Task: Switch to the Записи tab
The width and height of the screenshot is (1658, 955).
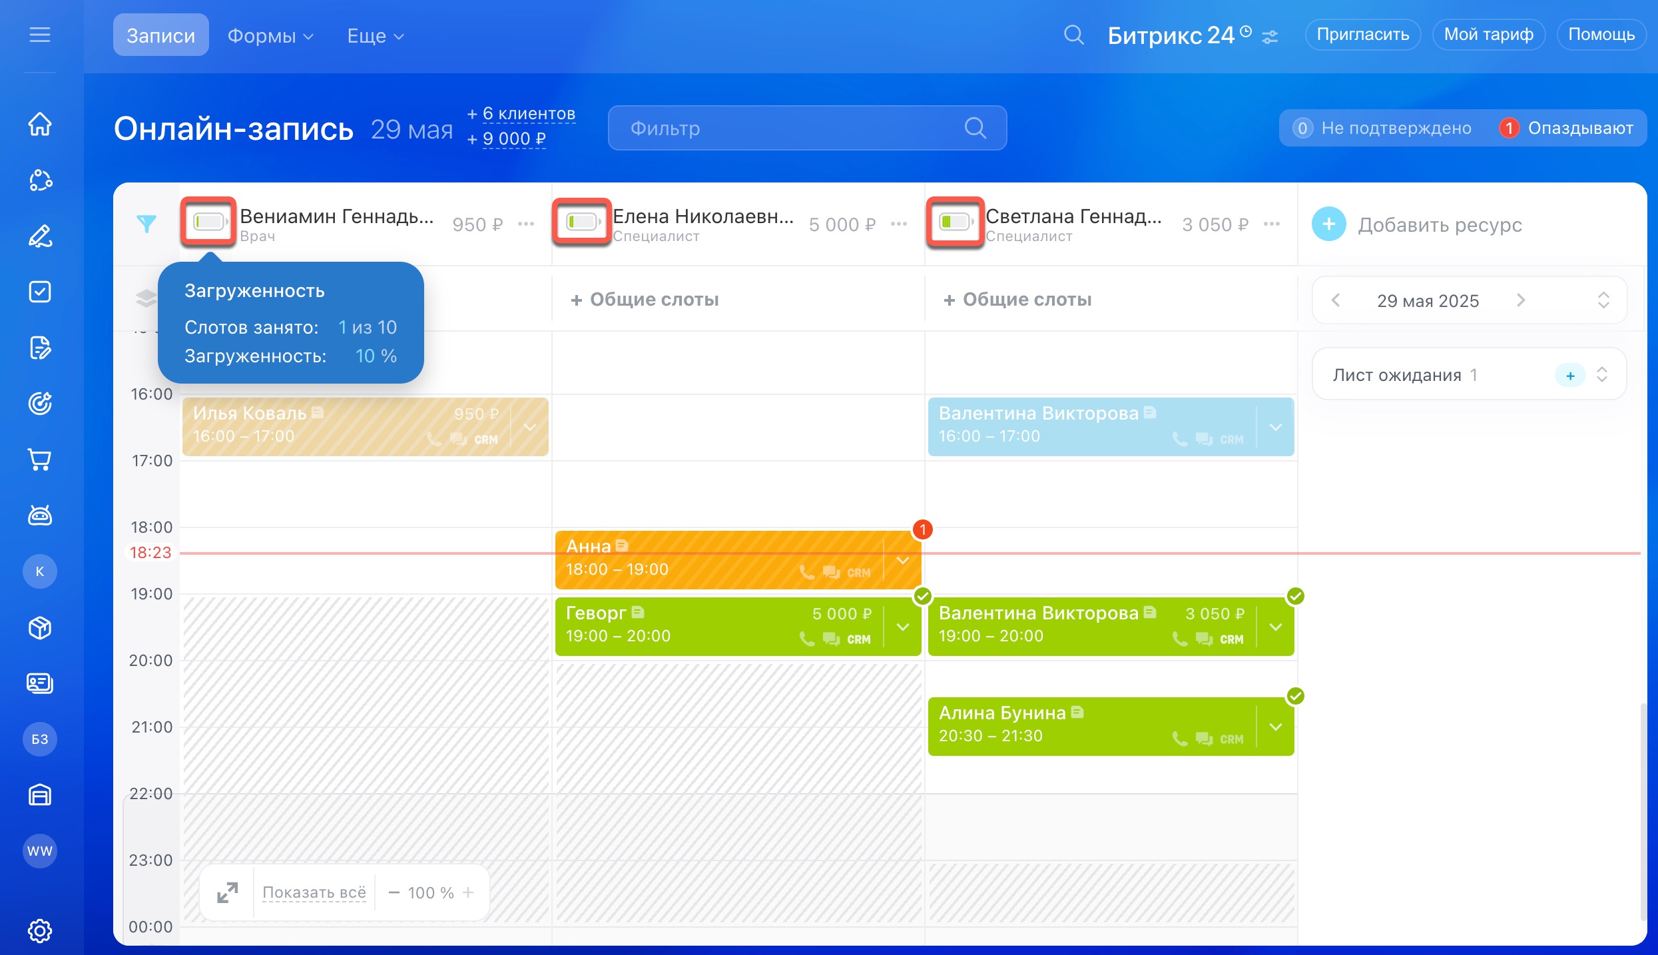Action: pos(160,35)
